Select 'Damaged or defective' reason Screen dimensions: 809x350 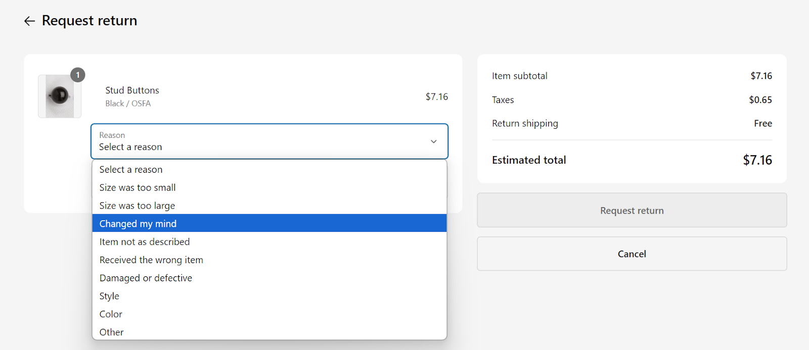pyautogui.click(x=269, y=278)
